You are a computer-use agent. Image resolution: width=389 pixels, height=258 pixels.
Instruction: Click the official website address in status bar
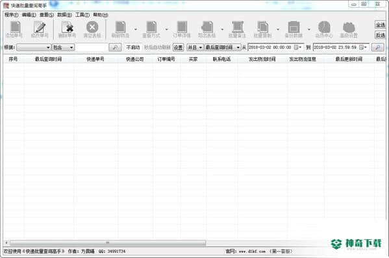coord(252,252)
